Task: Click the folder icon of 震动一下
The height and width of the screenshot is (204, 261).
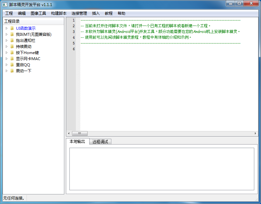Action: 12,71
